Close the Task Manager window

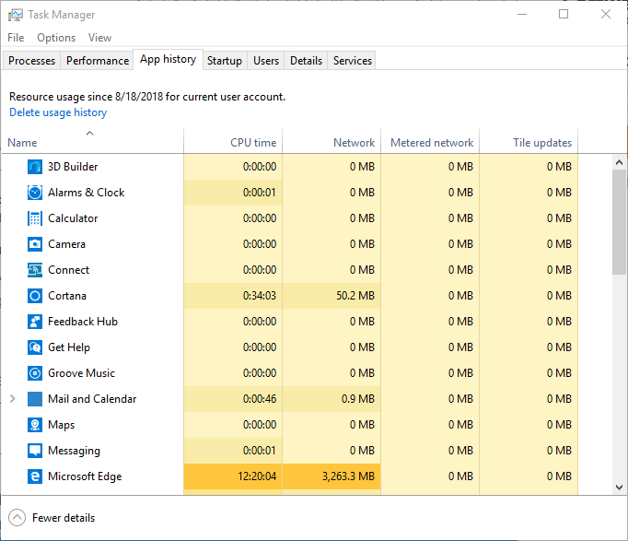pyautogui.click(x=606, y=15)
